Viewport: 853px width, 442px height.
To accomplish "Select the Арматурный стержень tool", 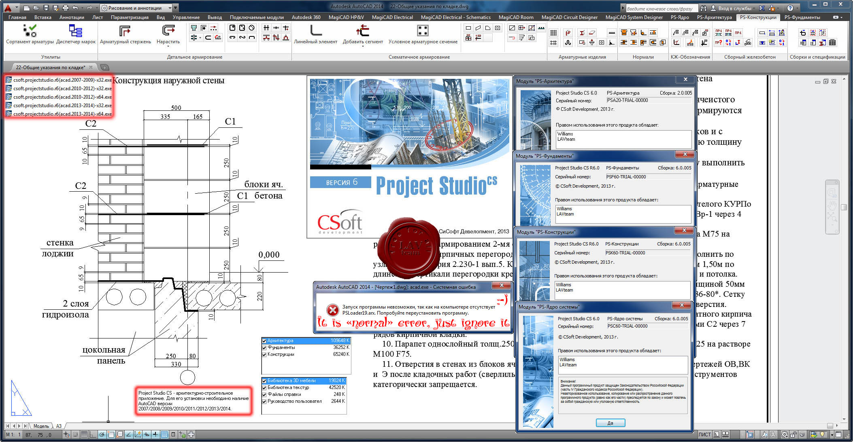I will point(126,34).
